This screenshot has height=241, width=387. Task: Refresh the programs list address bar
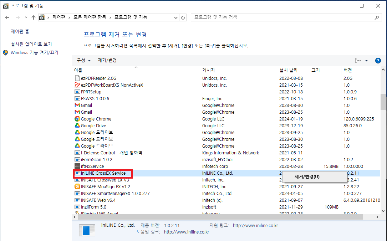(183, 17)
